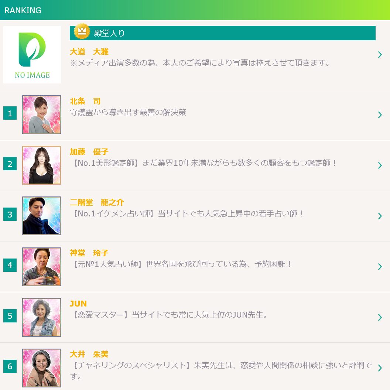This screenshot has width=390, height=390.
Task: Click 北条 司 profile photo thumbnail
Action: click(41, 115)
